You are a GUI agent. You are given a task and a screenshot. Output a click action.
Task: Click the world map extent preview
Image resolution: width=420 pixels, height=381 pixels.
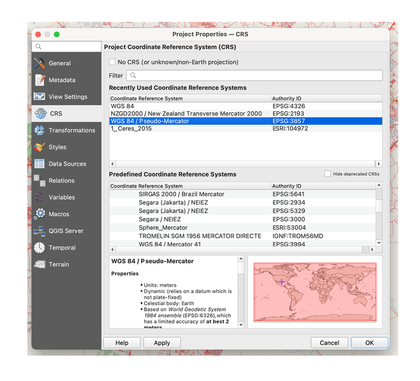coord(315,292)
